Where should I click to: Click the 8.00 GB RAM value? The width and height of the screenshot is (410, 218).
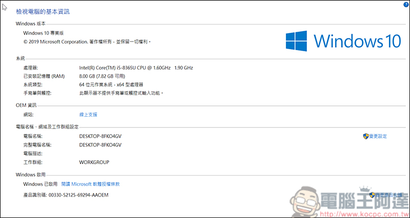102,76
